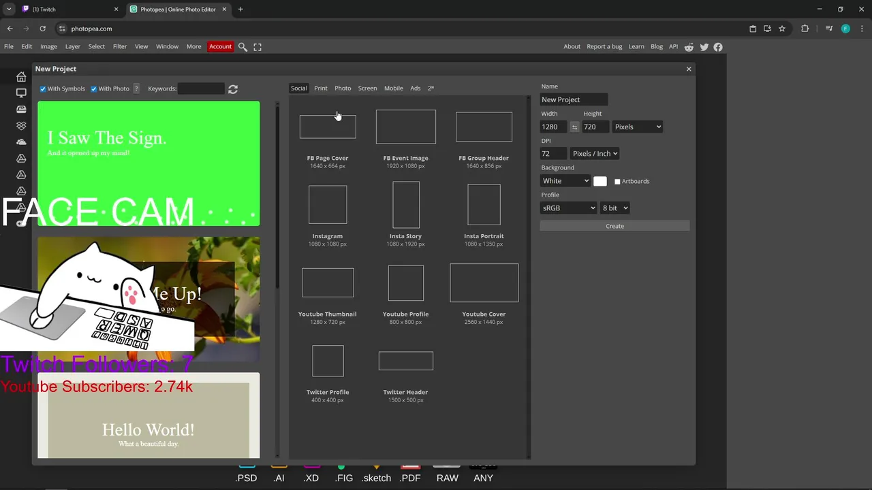
Task: Click the browser reload page icon
Action: pos(42,29)
